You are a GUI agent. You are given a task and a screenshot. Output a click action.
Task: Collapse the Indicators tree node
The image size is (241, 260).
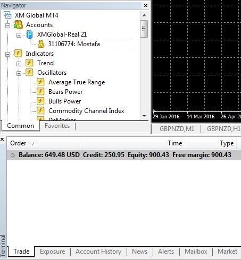tap(7, 54)
